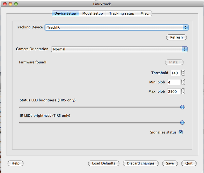
Task: Toggle the Signalize status checkbox
Action: (x=180, y=132)
